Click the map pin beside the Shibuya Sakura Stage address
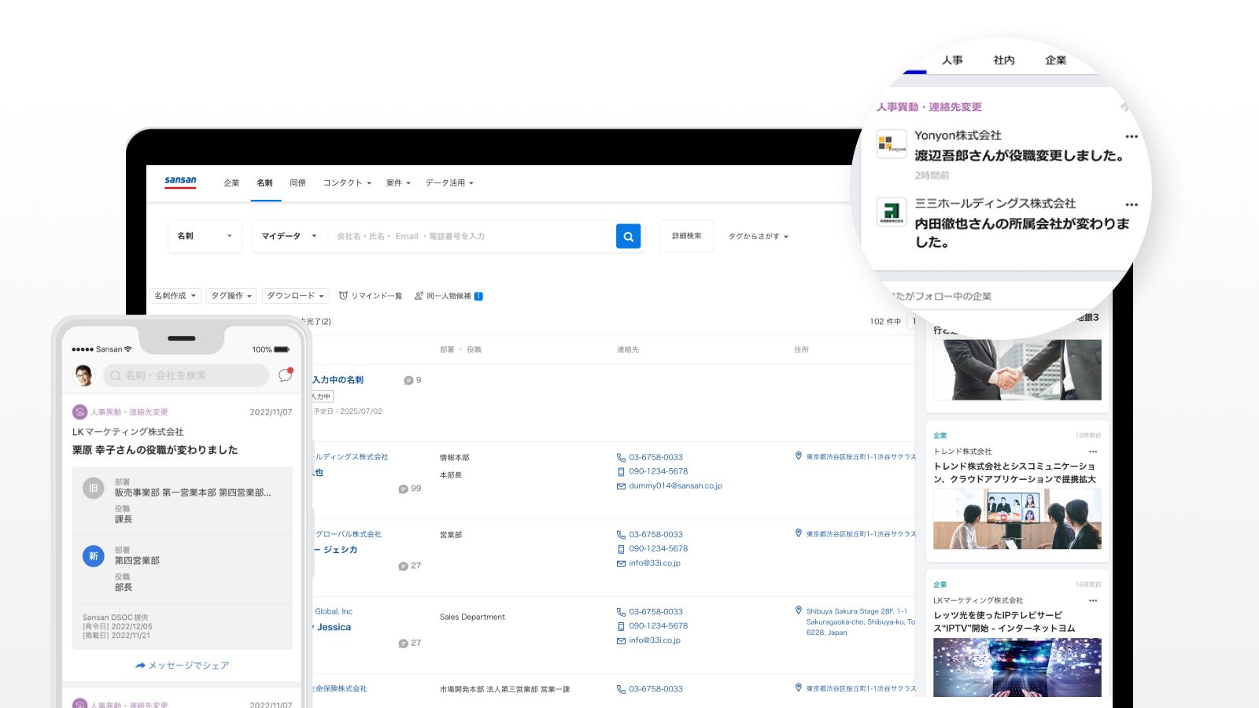 pos(799,610)
